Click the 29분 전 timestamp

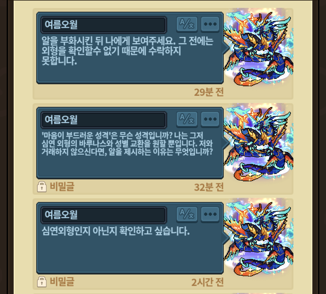click(209, 92)
